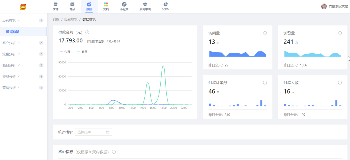This screenshot has width=350, height=160.
Task: Click 经营总览 breadcrumb link
Action: (71, 19)
